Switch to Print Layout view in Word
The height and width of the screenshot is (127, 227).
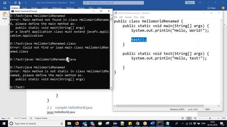pyautogui.click(x=189, y=118)
